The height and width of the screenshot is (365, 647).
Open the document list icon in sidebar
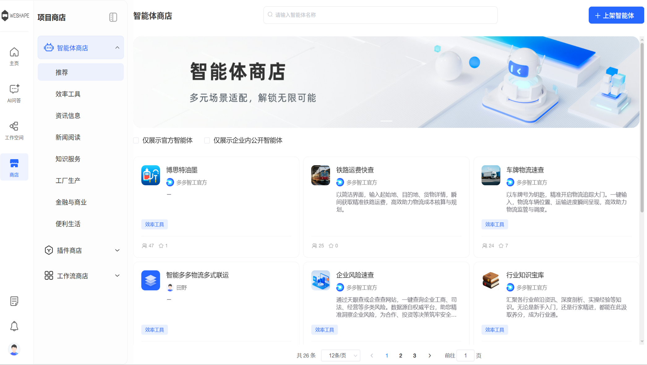(x=14, y=301)
